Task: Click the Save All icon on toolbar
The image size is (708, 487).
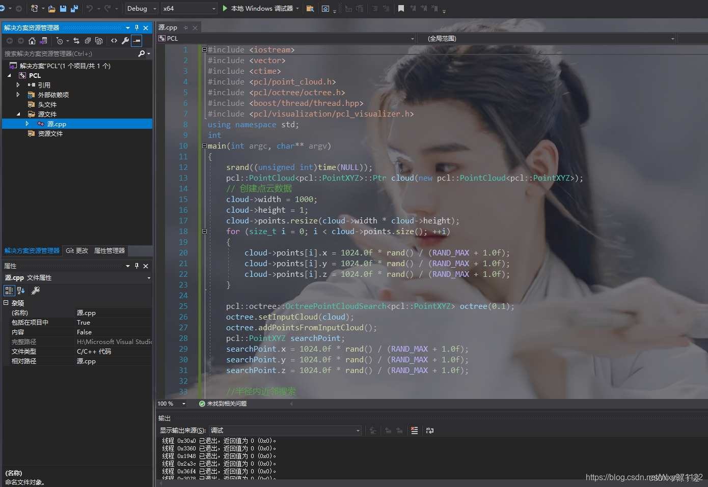Action: pyautogui.click(x=73, y=8)
